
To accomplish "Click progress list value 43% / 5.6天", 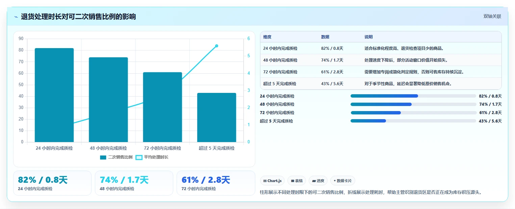I will (490, 121).
